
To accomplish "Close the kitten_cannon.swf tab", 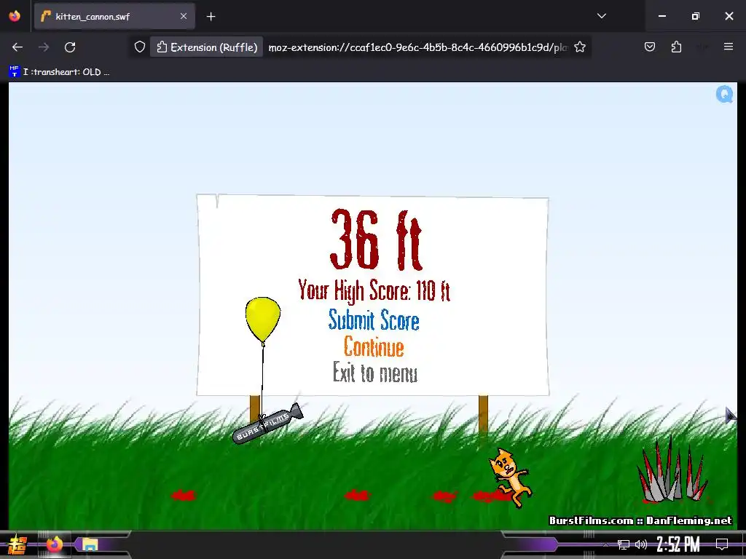I will pyautogui.click(x=184, y=16).
